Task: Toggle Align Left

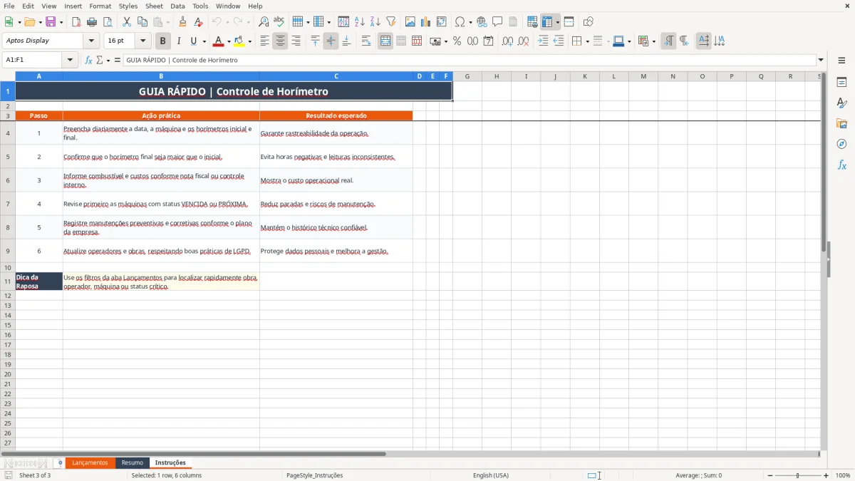Action: pos(264,41)
